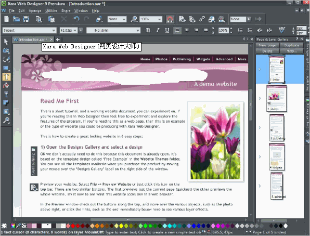
Task: Click the Paste icon in the toolbar
Action: 51,19
